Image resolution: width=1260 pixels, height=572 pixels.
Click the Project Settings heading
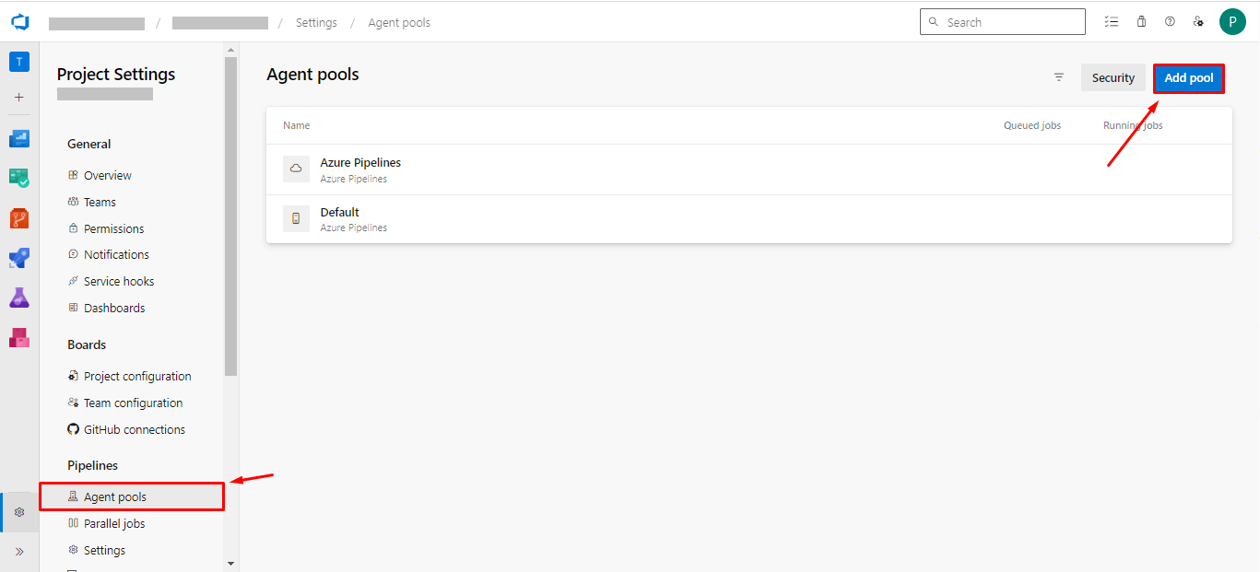[116, 75]
